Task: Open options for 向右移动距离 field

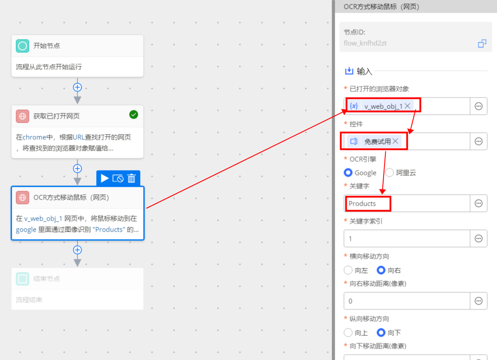Action: (479, 301)
